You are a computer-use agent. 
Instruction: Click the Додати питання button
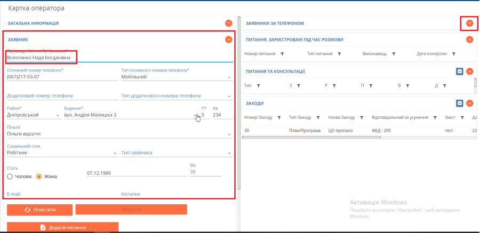click(62, 228)
